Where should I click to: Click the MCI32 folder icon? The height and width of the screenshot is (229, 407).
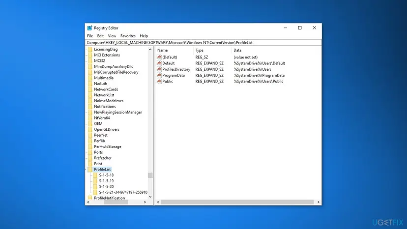click(90, 61)
